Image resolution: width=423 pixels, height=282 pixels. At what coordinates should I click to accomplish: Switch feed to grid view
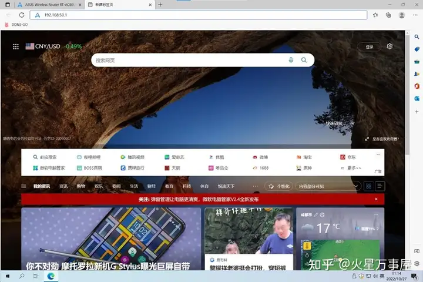(368, 186)
